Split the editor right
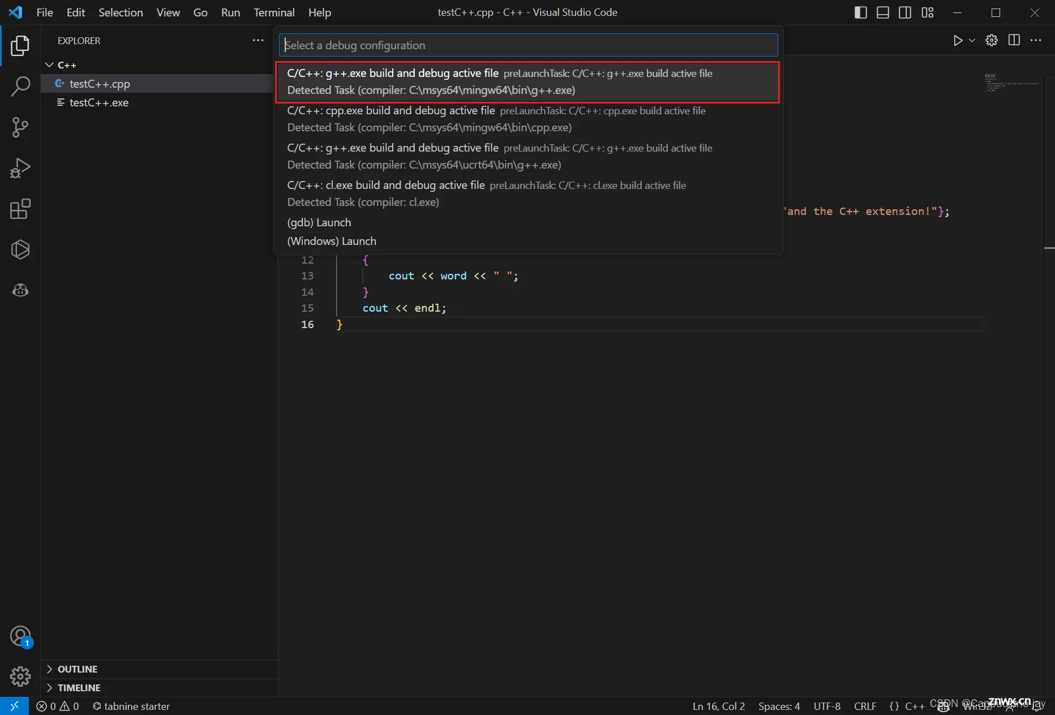This screenshot has width=1055, height=715. pyautogui.click(x=1014, y=40)
